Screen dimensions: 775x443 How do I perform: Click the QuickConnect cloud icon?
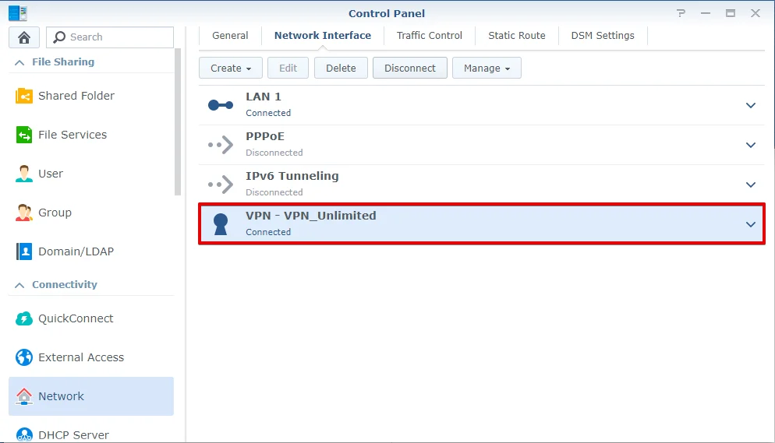pyautogui.click(x=24, y=318)
